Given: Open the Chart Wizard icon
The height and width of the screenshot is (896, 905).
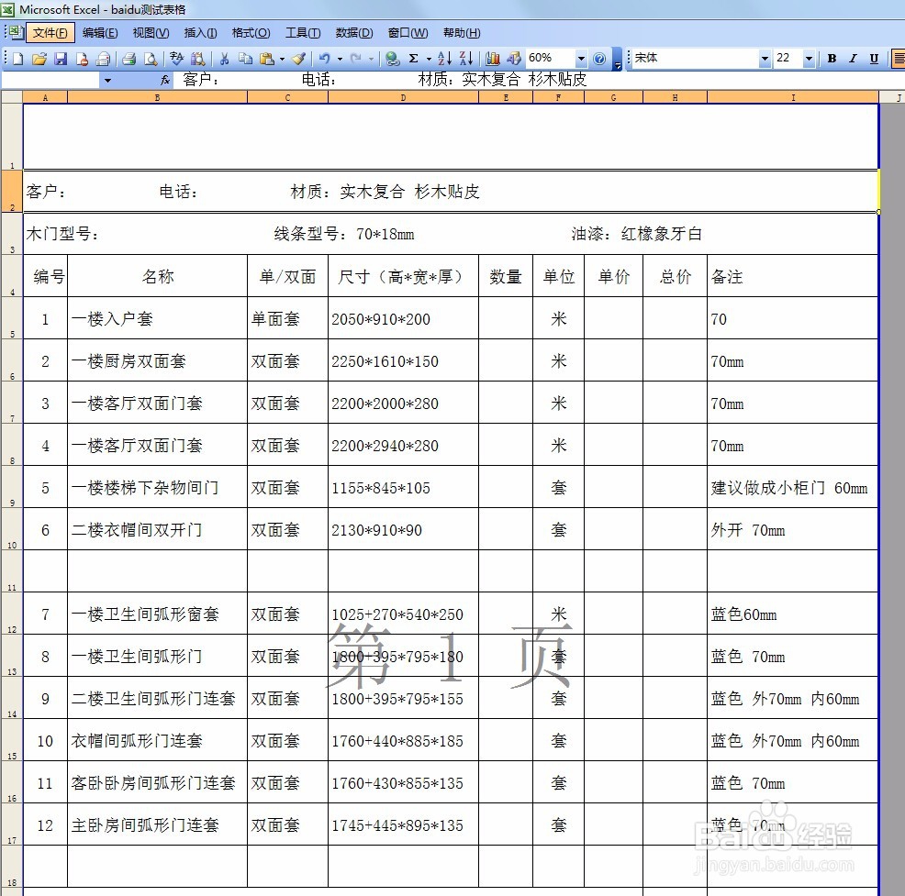Looking at the screenshot, I should (x=492, y=58).
